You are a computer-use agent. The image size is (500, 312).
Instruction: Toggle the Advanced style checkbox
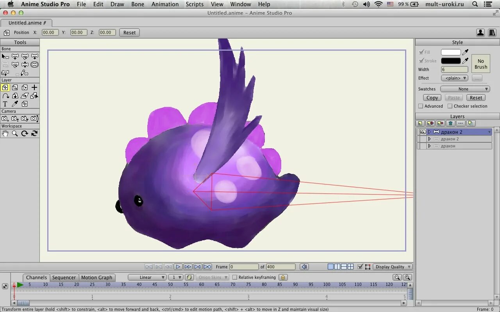(x=421, y=106)
